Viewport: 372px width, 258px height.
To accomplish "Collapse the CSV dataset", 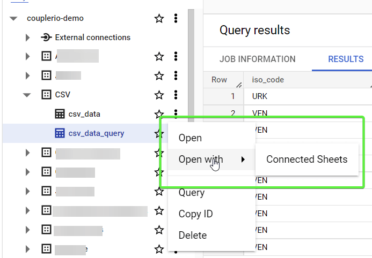I will click(27, 95).
